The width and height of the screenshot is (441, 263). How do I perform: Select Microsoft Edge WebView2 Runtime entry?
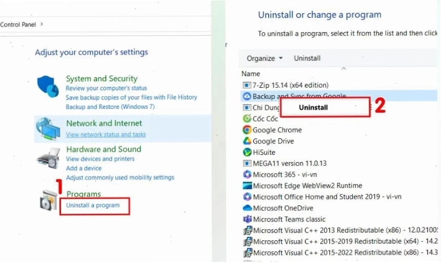coord(307,186)
